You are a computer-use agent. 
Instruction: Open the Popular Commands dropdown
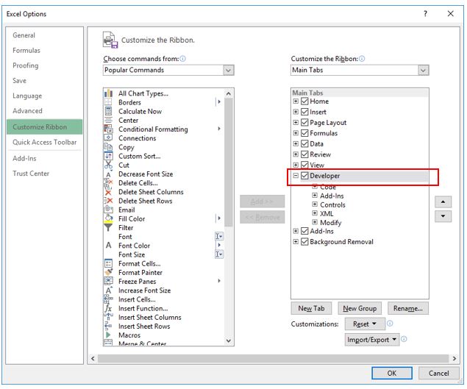pyautogui.click(x=228, y=71)
